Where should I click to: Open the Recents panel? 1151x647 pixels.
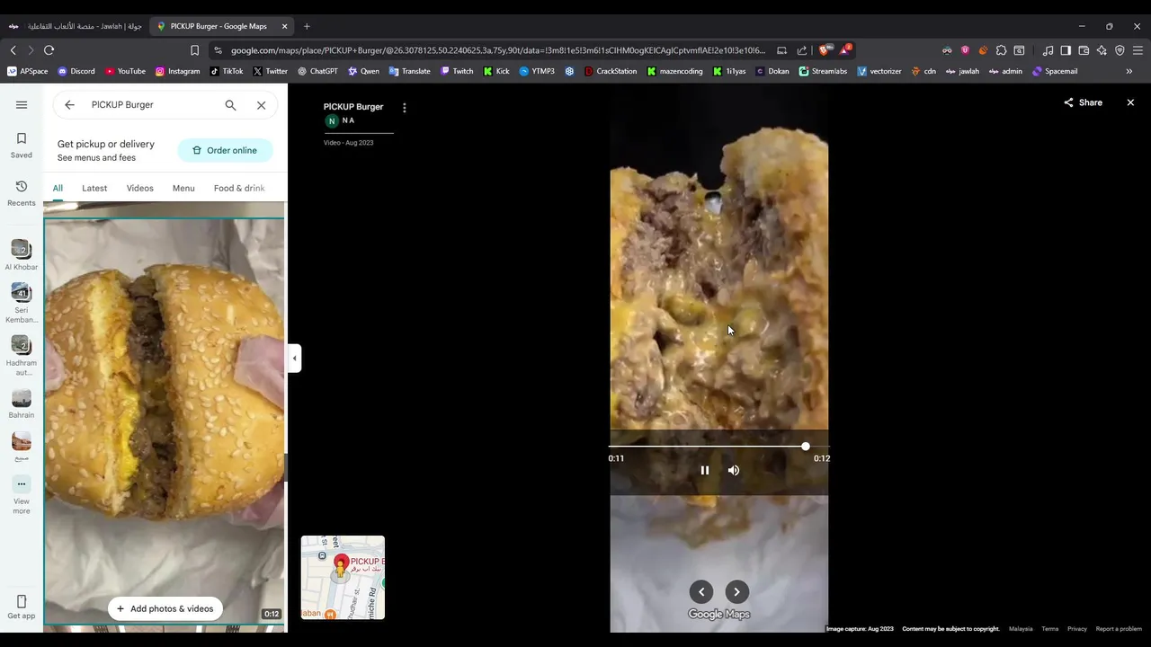click(22, 192)
